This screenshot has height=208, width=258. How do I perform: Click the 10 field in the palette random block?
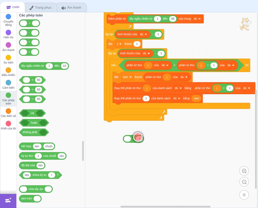[x=64, y=66]
